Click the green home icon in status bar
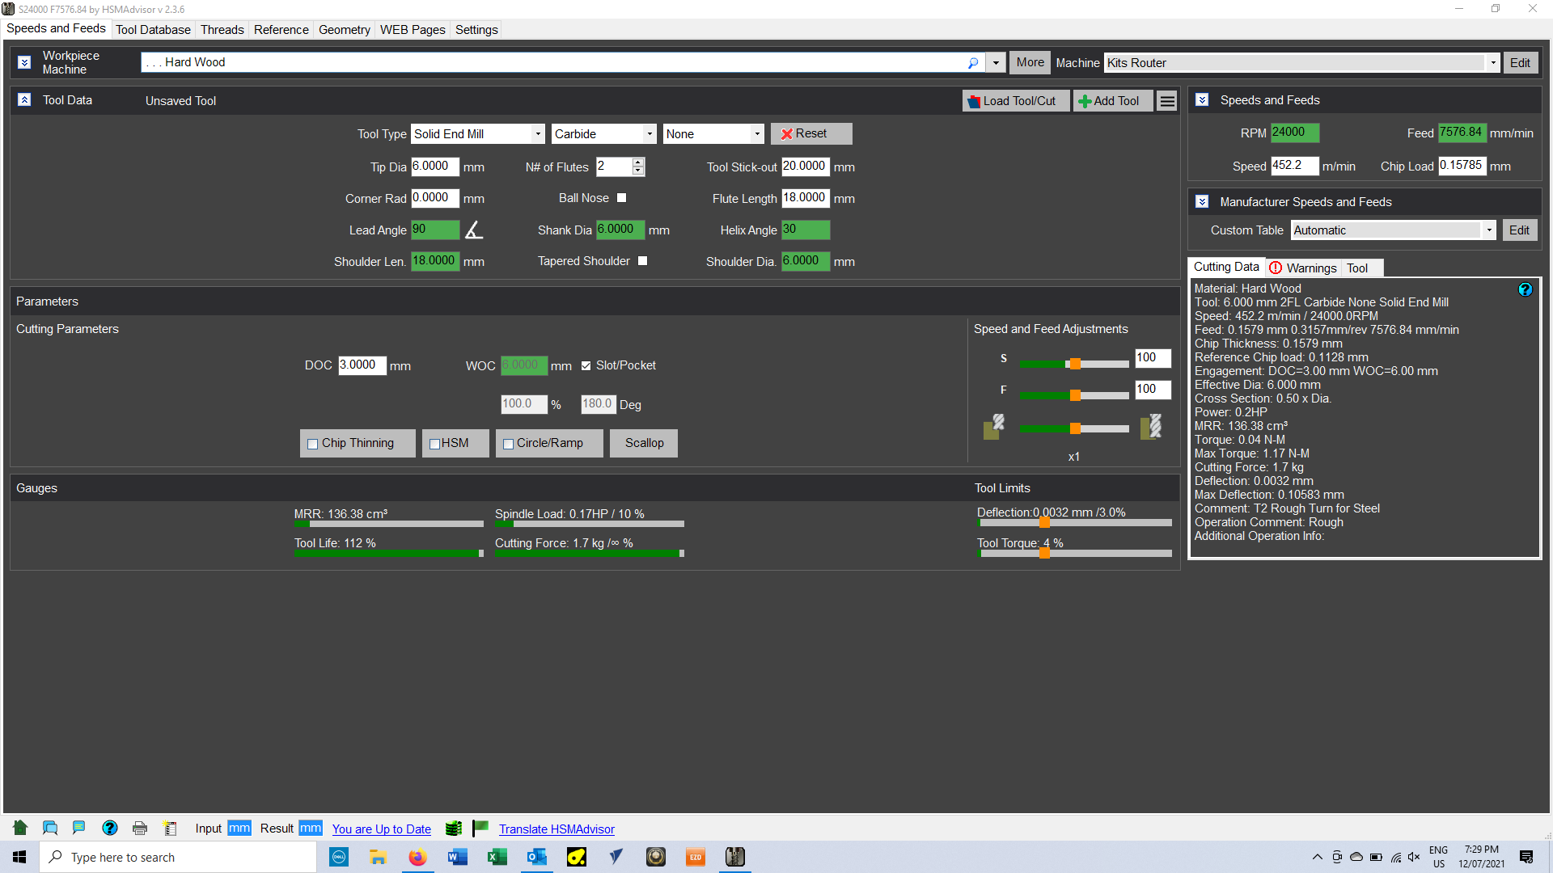1553x873 pixels. pyautogui.click(x=20, y=828)
